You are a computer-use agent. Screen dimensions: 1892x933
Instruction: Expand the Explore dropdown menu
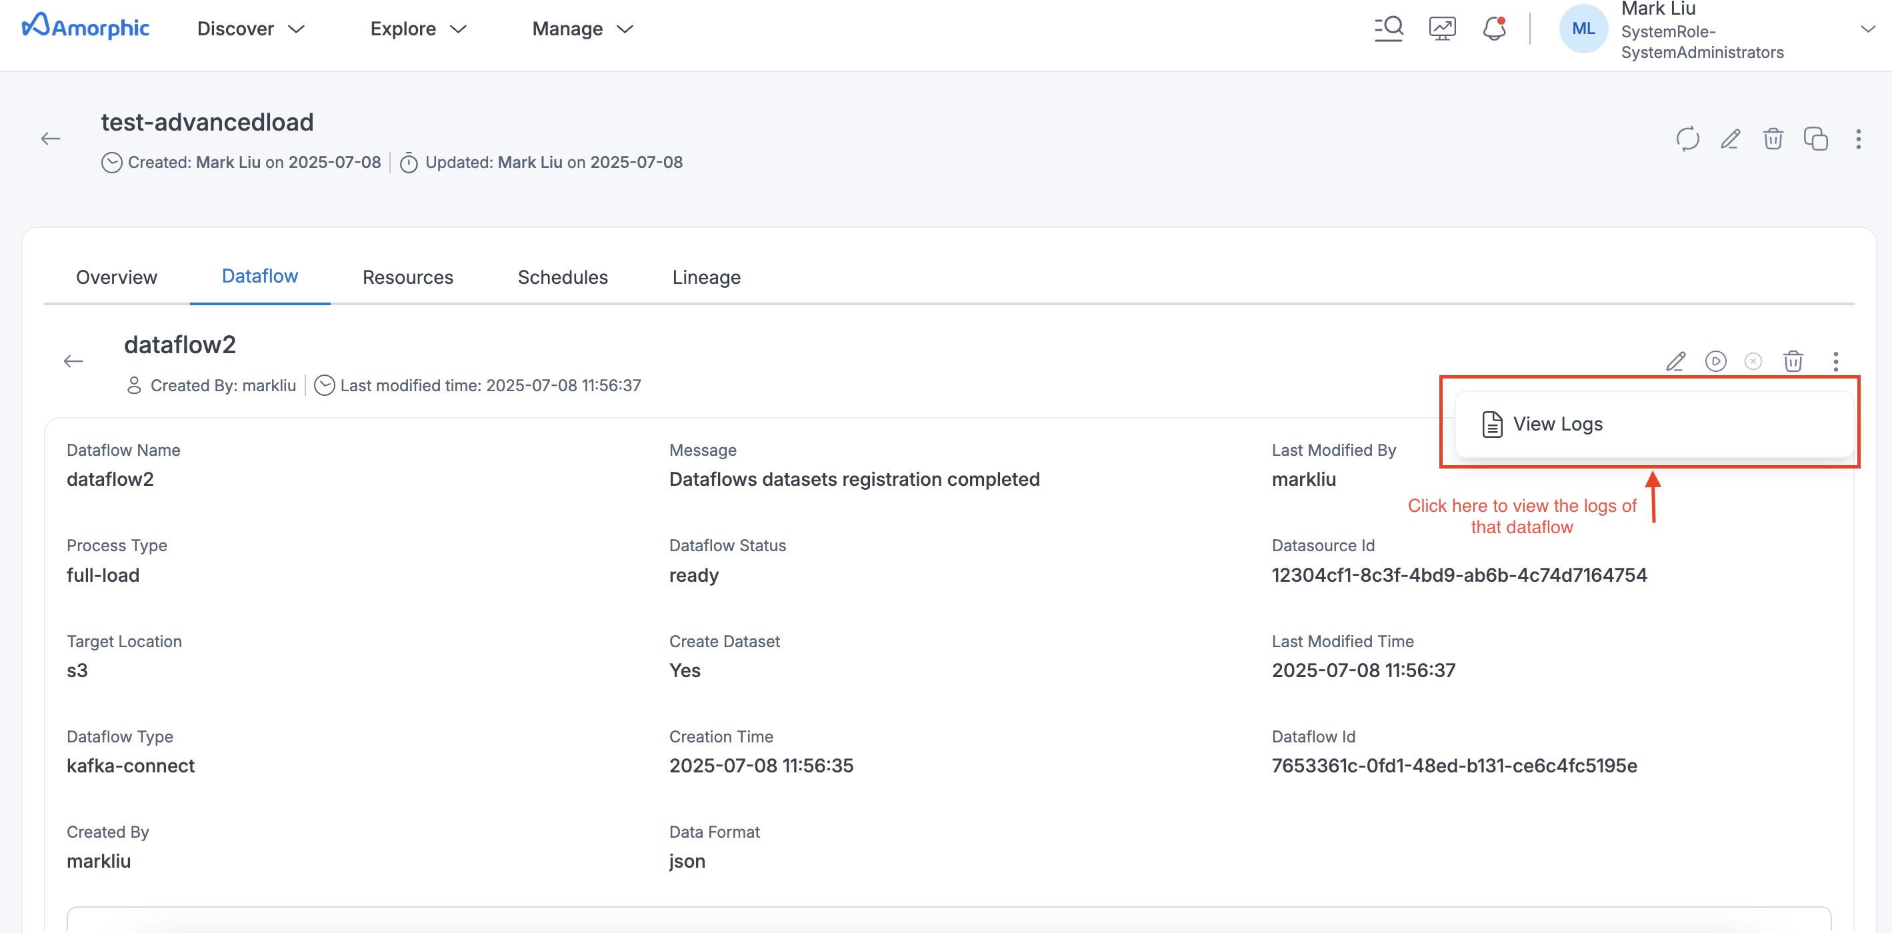tap(418, 29)
